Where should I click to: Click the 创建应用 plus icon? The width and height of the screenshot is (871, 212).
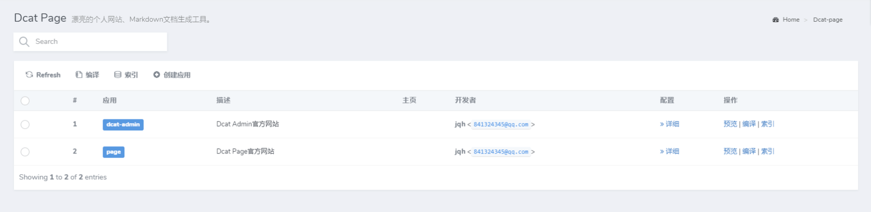click(x=157, y=74)
